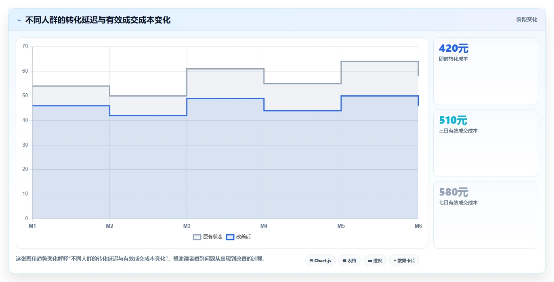
Task: Click the 40 y-axis tick label
Action: 25,120
